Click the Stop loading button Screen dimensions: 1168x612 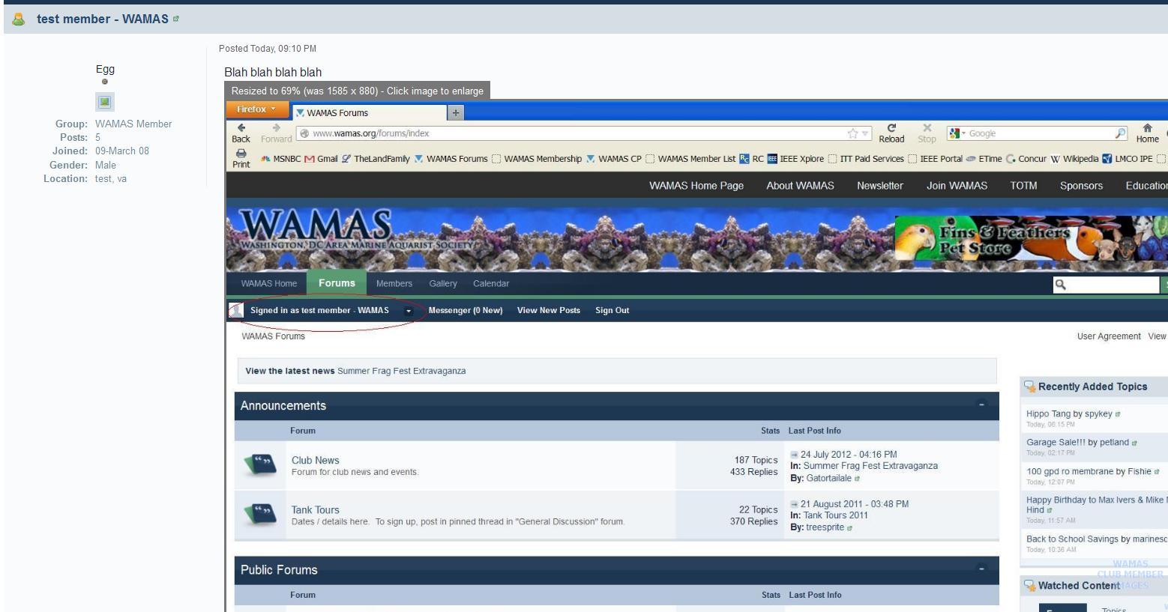927,133
